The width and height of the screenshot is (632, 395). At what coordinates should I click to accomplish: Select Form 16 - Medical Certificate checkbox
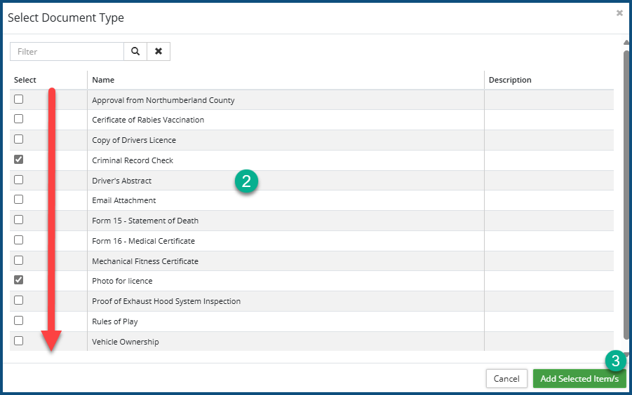19,240
